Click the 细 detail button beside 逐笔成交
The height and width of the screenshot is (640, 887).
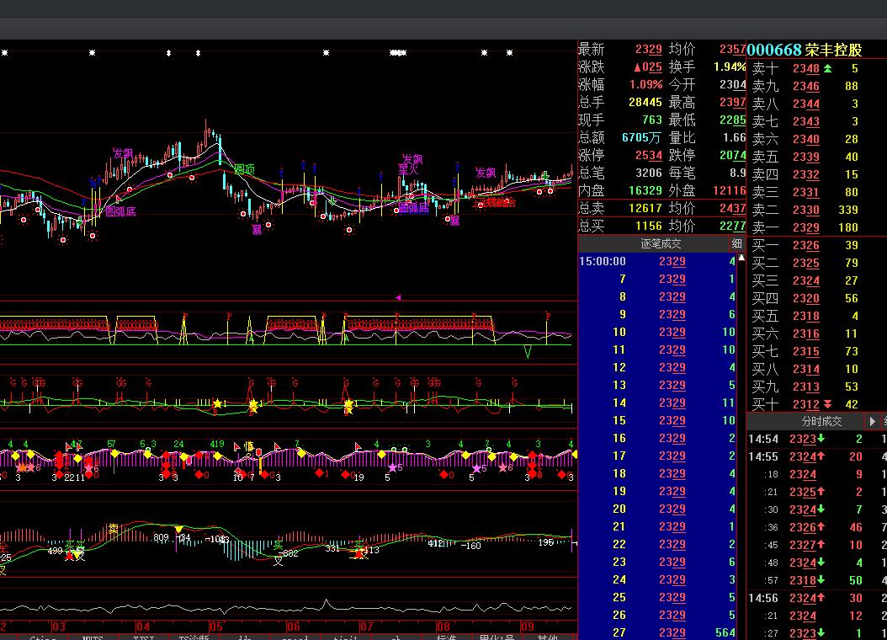pos(736,244)
